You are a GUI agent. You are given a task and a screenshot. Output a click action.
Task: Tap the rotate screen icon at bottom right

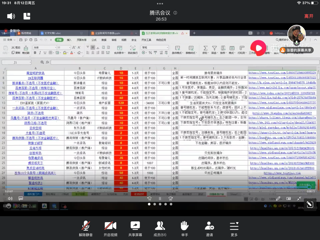tap(310, 204)
